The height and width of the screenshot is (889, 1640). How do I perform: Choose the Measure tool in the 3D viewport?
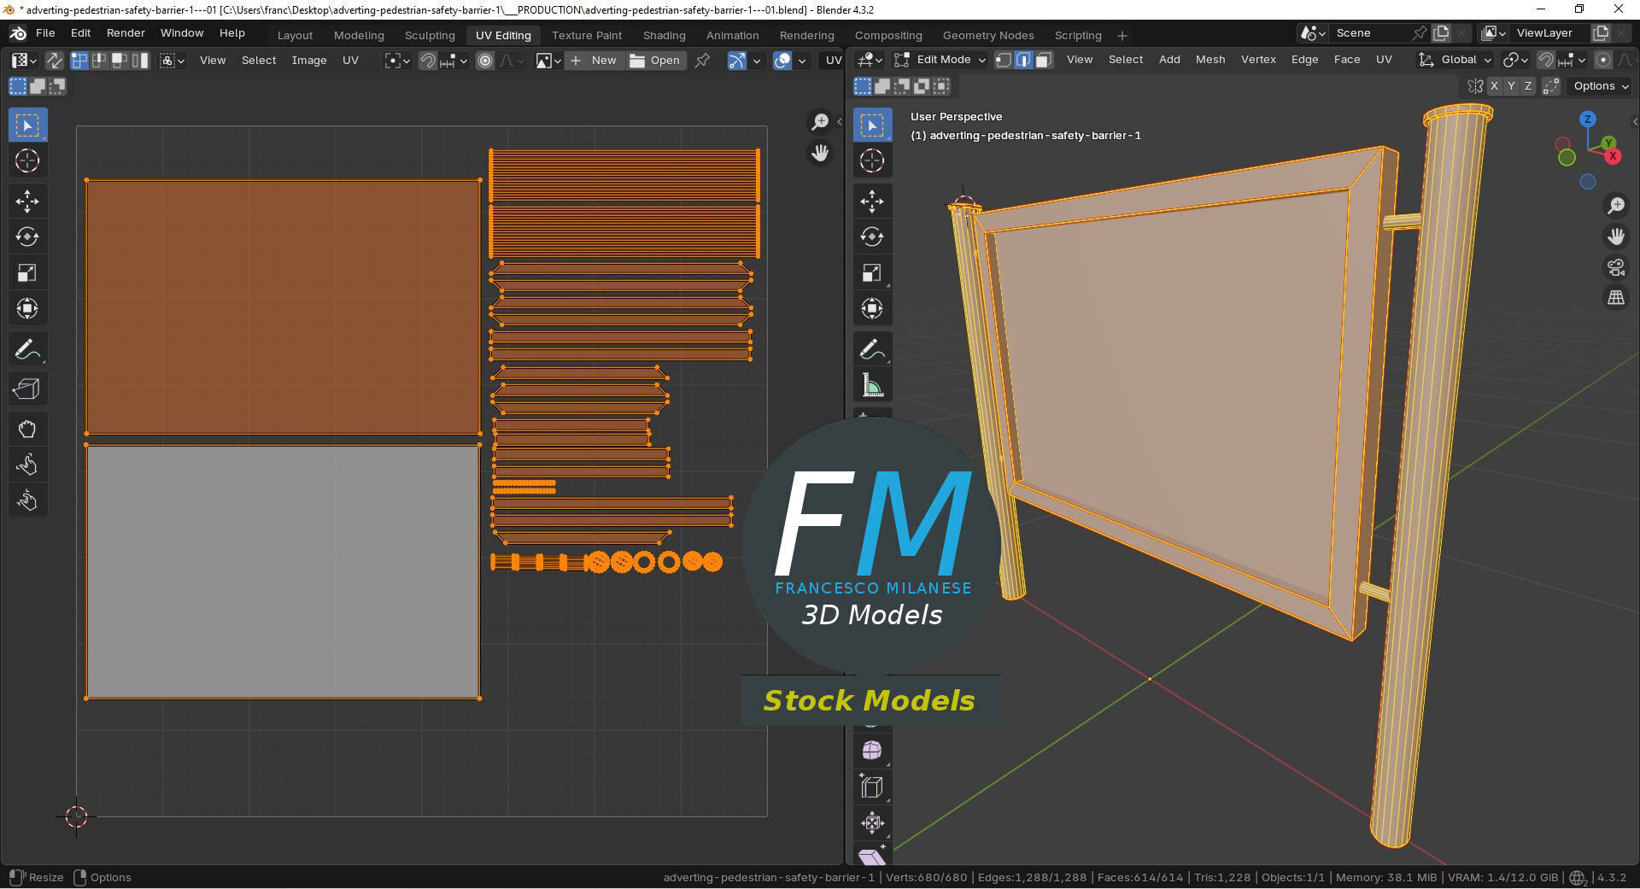(872, 385)
